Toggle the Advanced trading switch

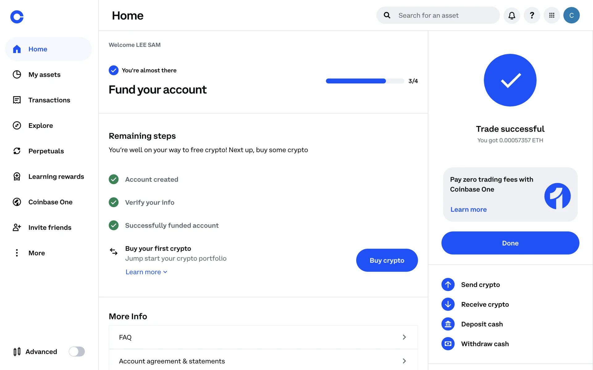click(x=77, y=351)
